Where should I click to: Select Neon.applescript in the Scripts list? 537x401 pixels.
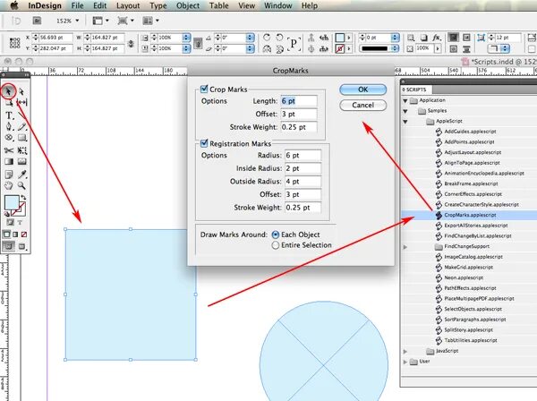point(464,277)
